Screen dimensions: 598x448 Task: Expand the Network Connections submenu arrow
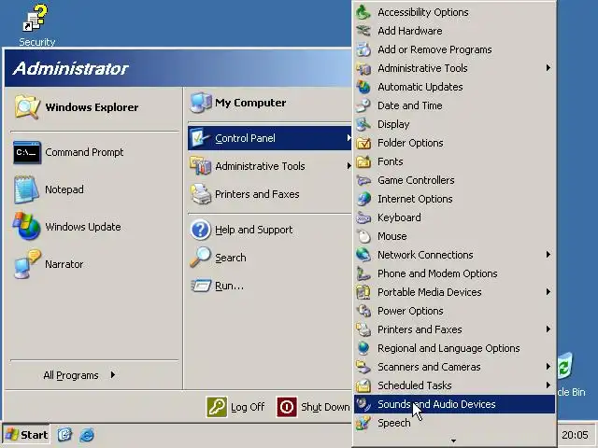point(548,255)
